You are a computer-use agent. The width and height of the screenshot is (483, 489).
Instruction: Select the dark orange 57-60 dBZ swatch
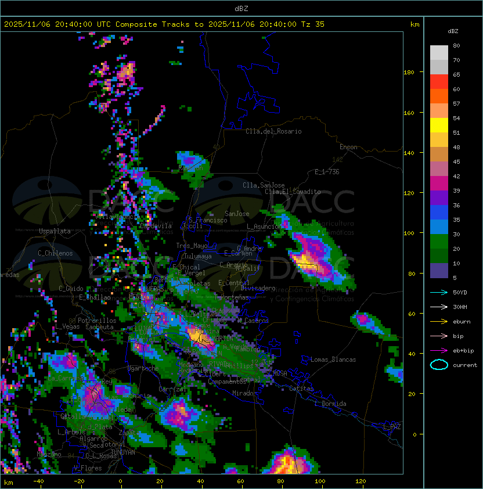point(439,96)
